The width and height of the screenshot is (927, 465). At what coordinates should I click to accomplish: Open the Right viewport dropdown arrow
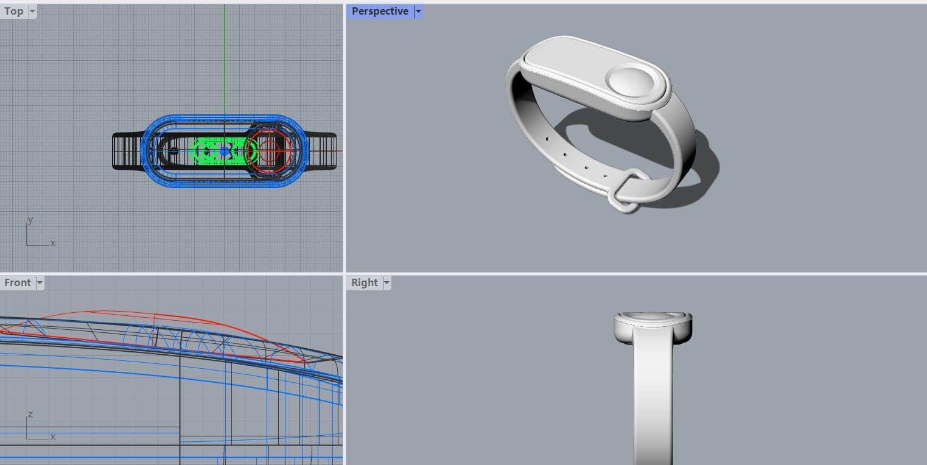387,283
